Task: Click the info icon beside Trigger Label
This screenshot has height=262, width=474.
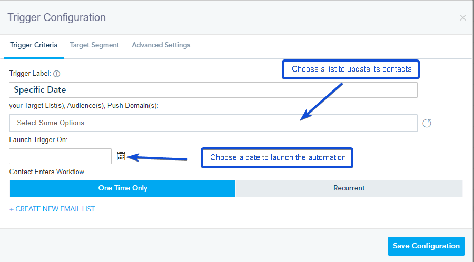Action: tap(56, 74)
